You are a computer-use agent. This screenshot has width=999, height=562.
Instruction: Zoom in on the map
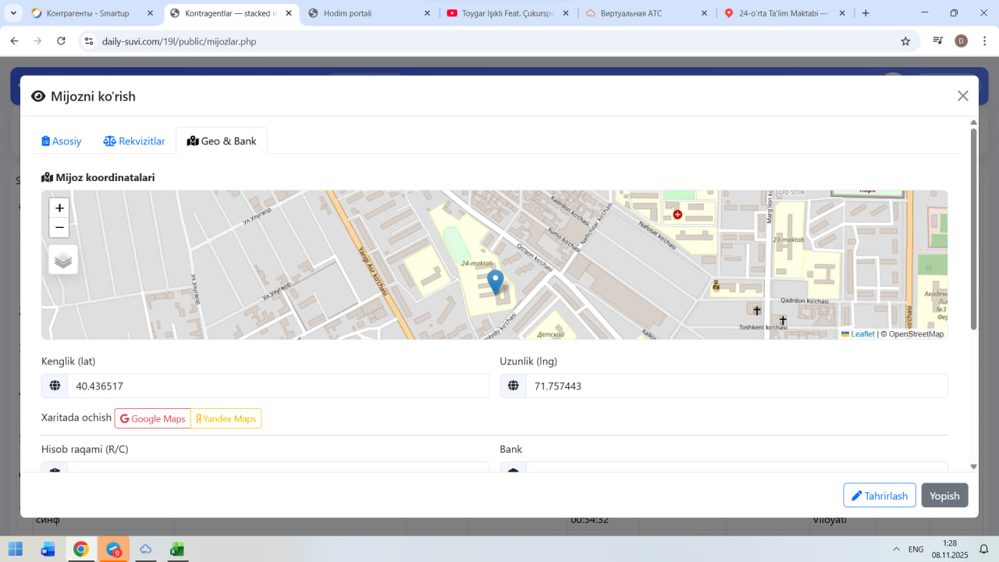(x=59, y=208)
